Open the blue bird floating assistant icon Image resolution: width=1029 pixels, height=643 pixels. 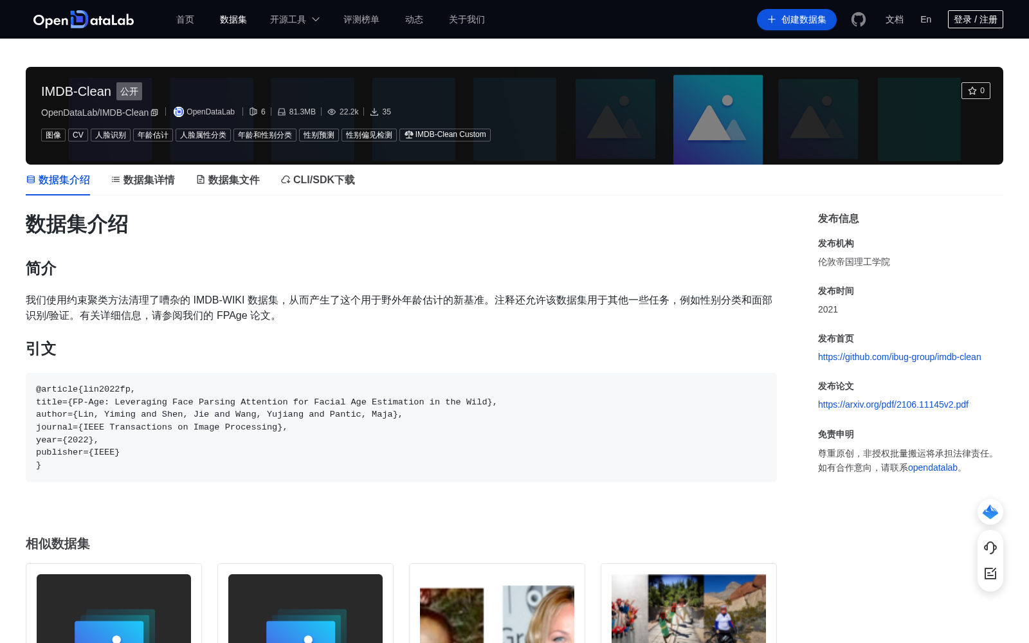point(990,512)
